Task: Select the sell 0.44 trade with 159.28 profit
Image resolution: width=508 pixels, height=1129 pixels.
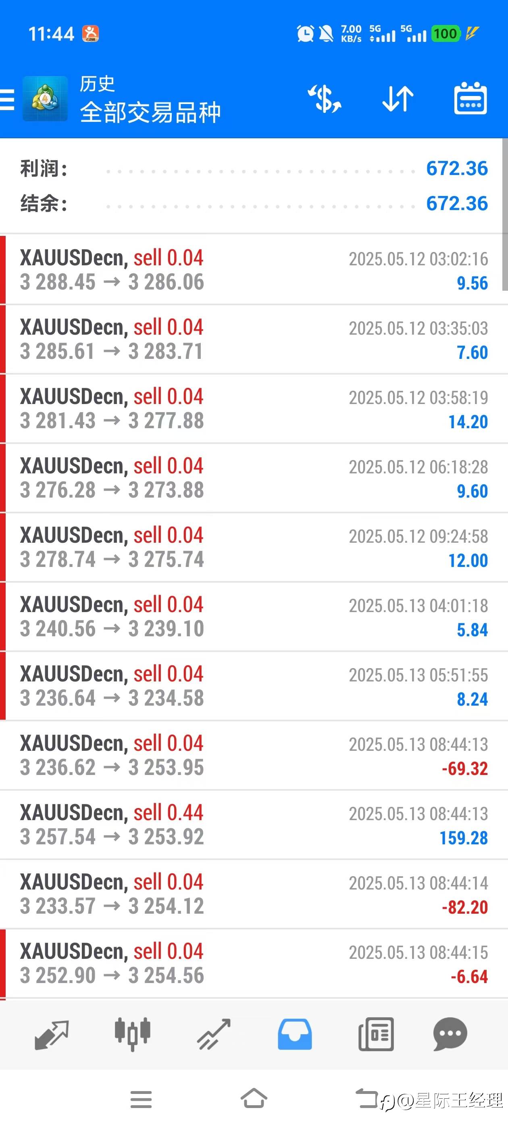Action: point(254,825)
